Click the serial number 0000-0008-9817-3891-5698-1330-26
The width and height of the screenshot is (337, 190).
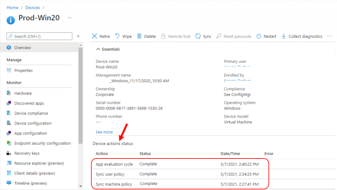coord(129,108)
